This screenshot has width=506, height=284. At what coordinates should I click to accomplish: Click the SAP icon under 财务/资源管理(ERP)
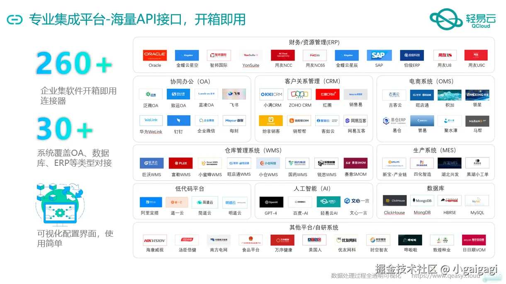click(x=379, y=55)
